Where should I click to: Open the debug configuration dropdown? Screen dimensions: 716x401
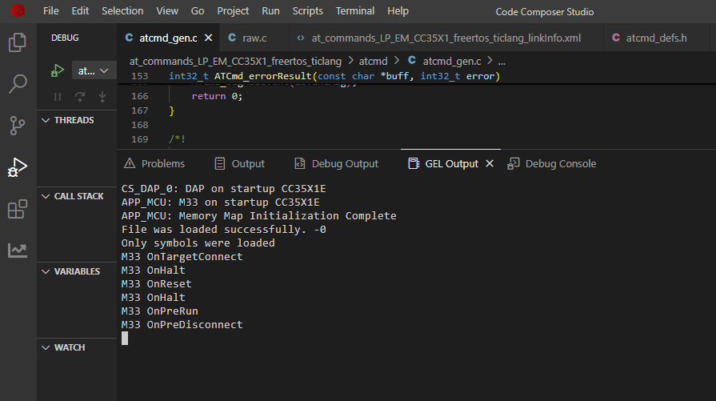94,71
